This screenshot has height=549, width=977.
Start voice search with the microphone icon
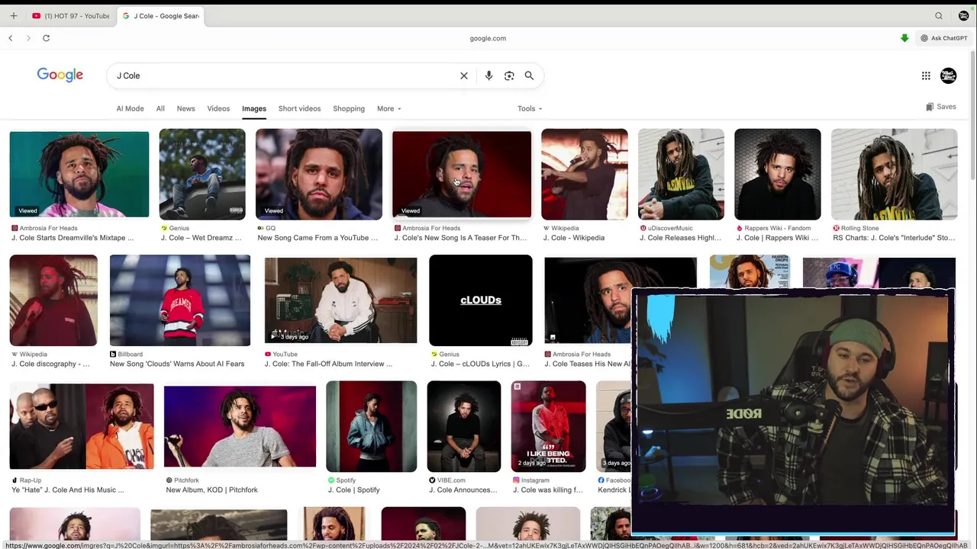[x=488, y=75]
